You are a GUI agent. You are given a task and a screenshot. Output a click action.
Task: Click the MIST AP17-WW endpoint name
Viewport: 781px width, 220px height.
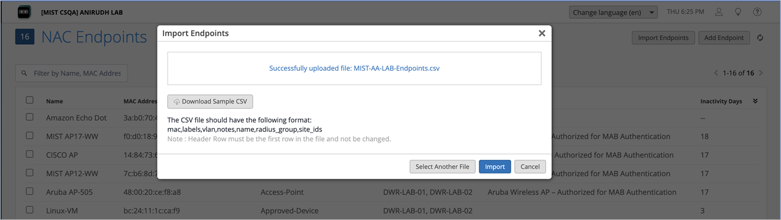click(72, 136)
